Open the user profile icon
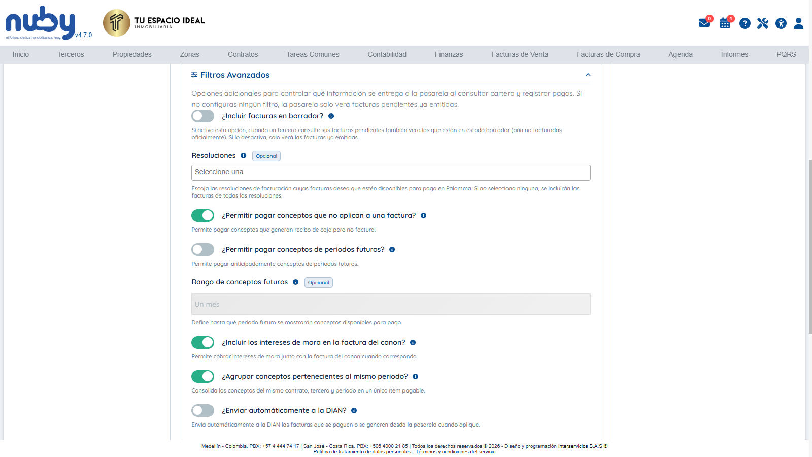This screenshot has width=812, height=457. [798, 23]
